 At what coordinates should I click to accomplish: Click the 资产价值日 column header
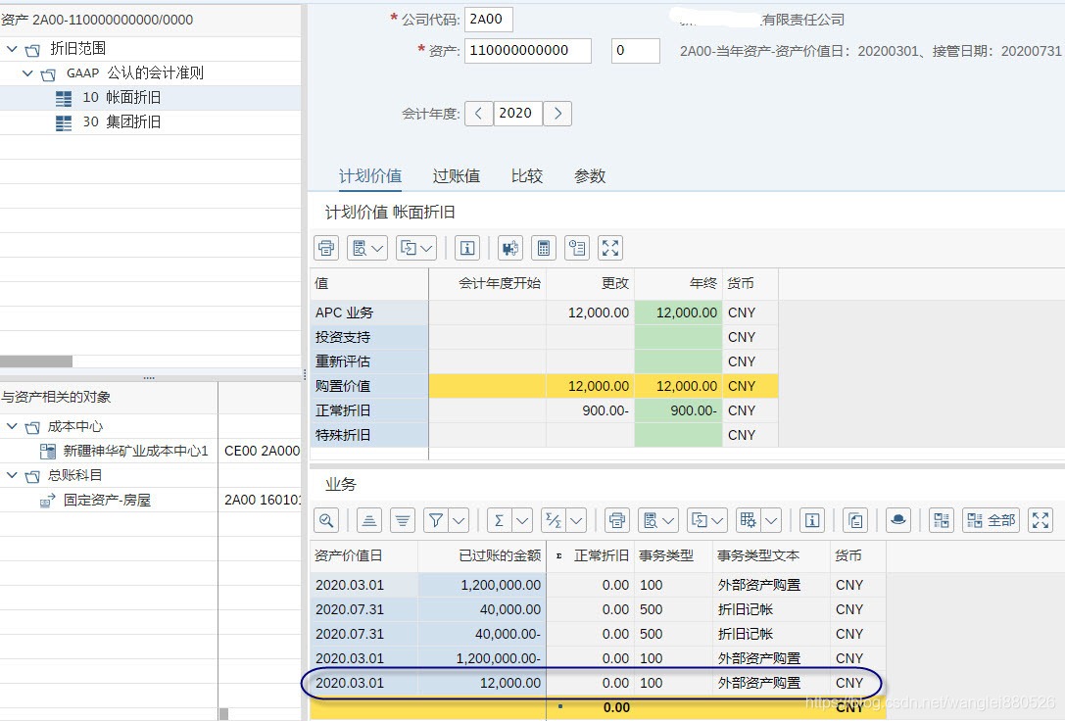click(364, 556)
